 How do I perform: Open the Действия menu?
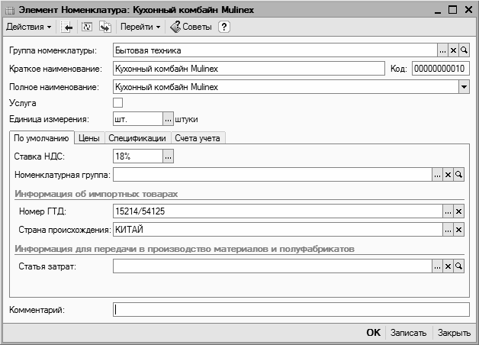click(x=28, y=27)
